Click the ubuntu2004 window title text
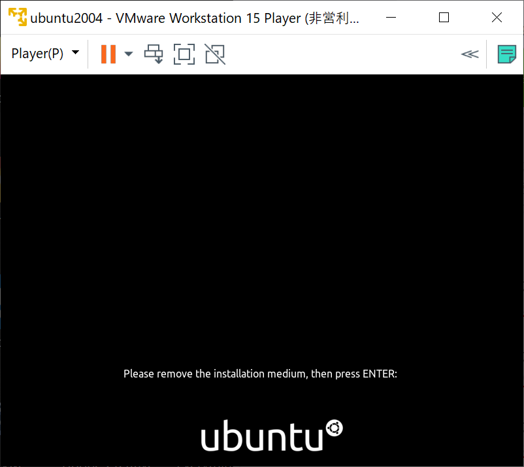Viewport: 524px width, 467px height. tap(195, 18)
